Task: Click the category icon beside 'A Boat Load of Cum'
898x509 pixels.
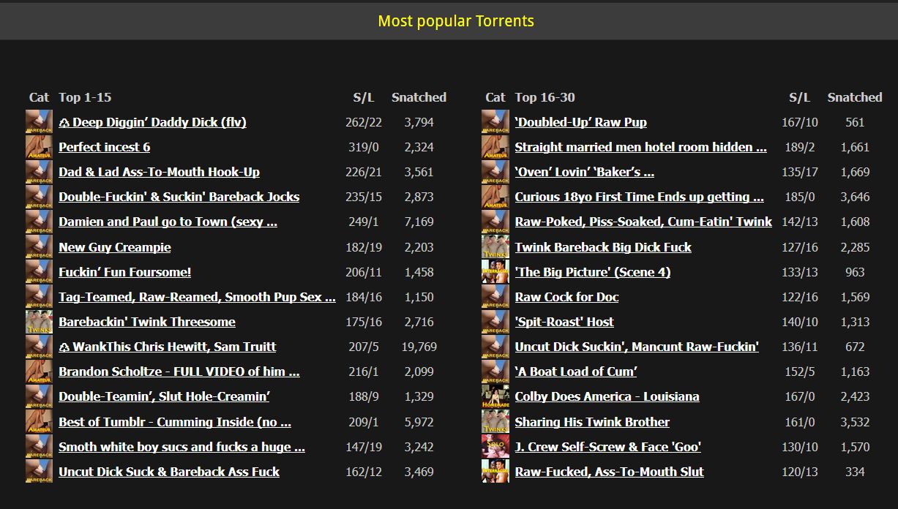Action: tap(495, 372)
